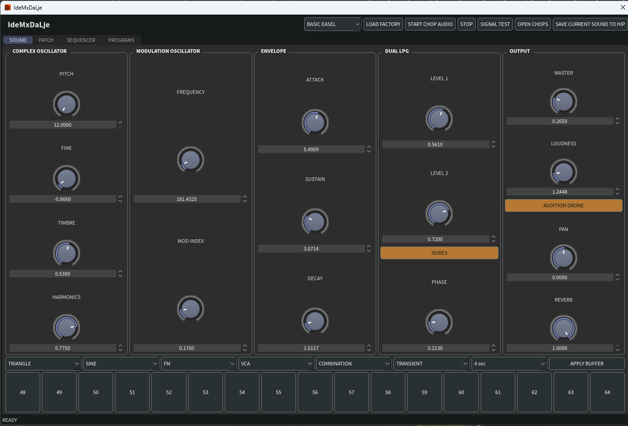Click the stepper arrows beside the LEVEL 2 value
Viewport: 628px width, 426px height.
pos(493,239)
